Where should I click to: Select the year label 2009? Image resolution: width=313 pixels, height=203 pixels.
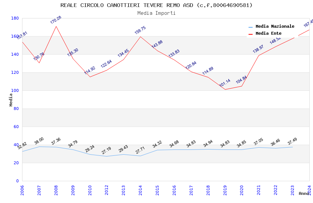(x=73, y=190)
